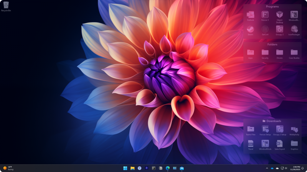Open the Teams Files folder in Downloads
The height and width of the screenshot is (172, 307).
point(251,130)
